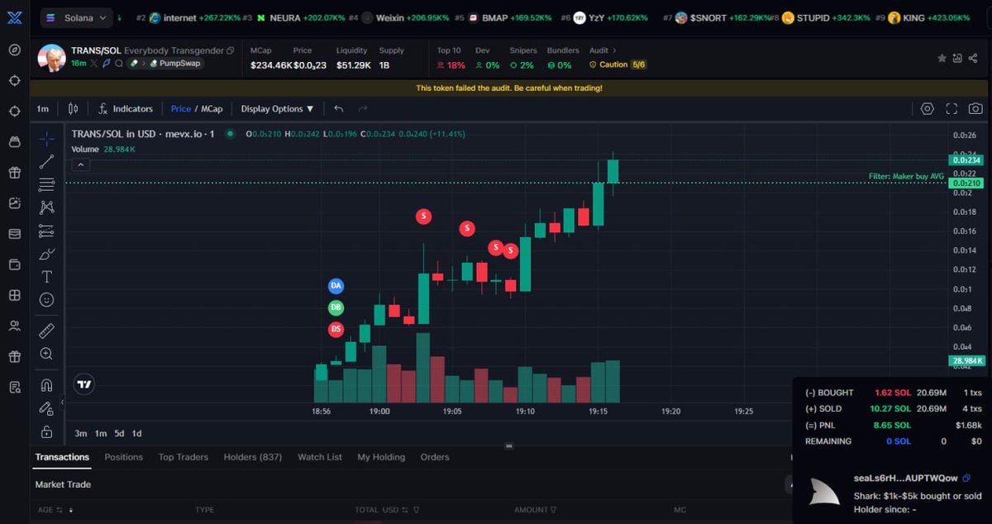Open Holders (837) tab
The height and width of the screenshot is (524, 992).
pyautogui.click(x=253, y=457)
